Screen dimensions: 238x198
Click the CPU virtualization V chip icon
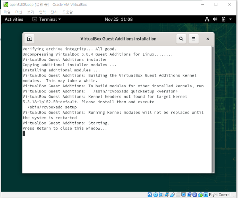tap(195, 195)
